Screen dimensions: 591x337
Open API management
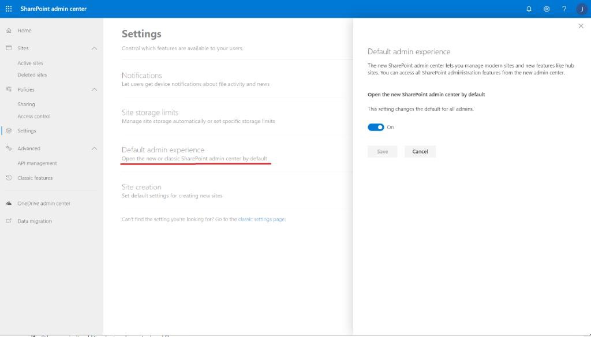(37, 163)
